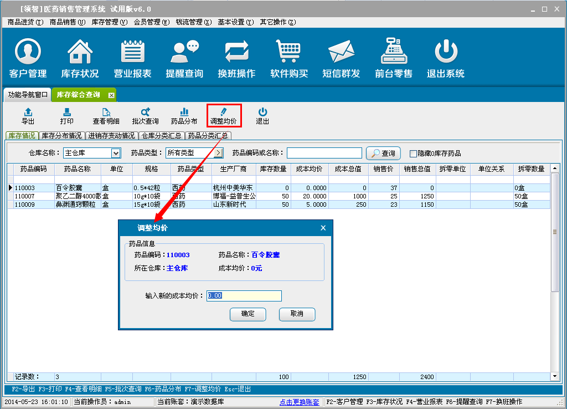This screenshot has height=409, width=567.
Task: Expand the 仓库名称 dropdown
Action: 116,153
